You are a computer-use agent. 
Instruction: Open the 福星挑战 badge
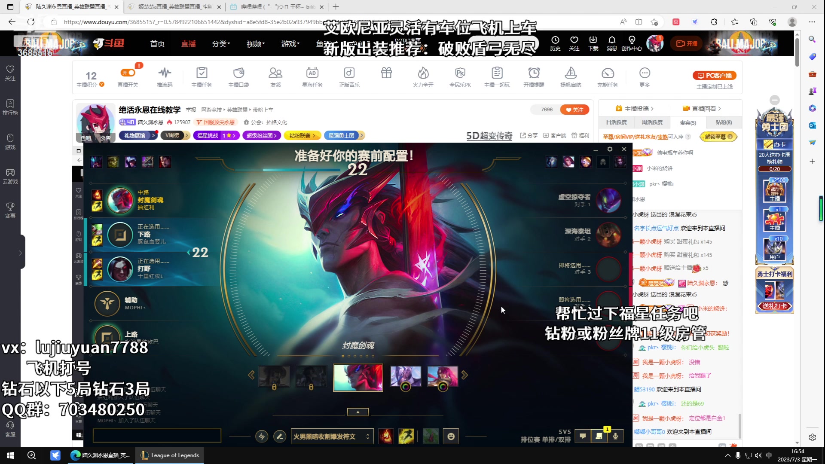click(x=217, y=135)
